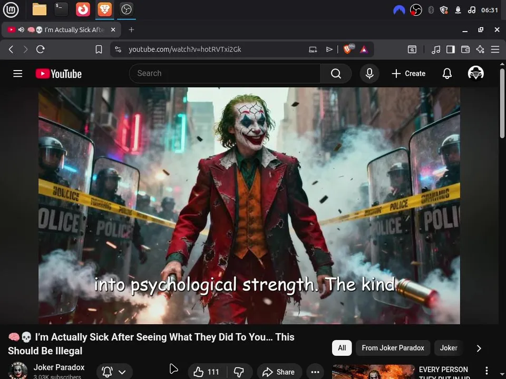Open the security shield tray icon
Screen dimensions: 506x379
(444, 10)
